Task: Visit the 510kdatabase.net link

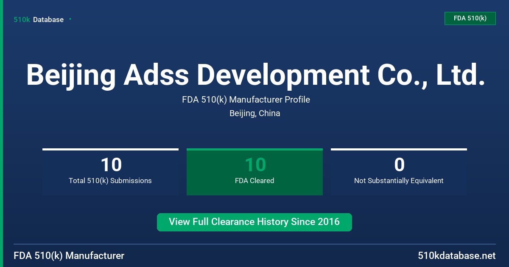Action: tap(456, 256)
